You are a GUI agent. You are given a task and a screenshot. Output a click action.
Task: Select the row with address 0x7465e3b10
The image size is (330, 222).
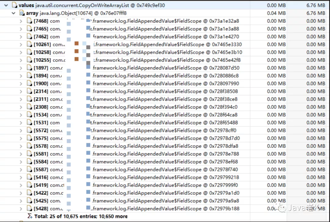click(165, 52)
